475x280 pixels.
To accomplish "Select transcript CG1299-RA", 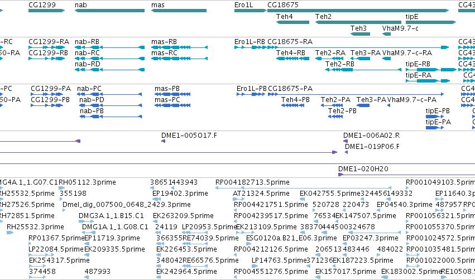I will point(47,47).
